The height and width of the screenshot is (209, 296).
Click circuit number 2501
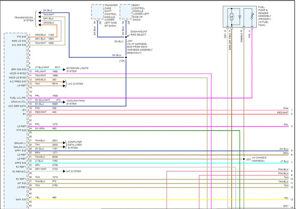(x=55, y=141)
